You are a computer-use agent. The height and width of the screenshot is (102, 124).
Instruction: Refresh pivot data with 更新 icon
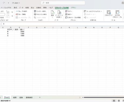tap(53, 12)
